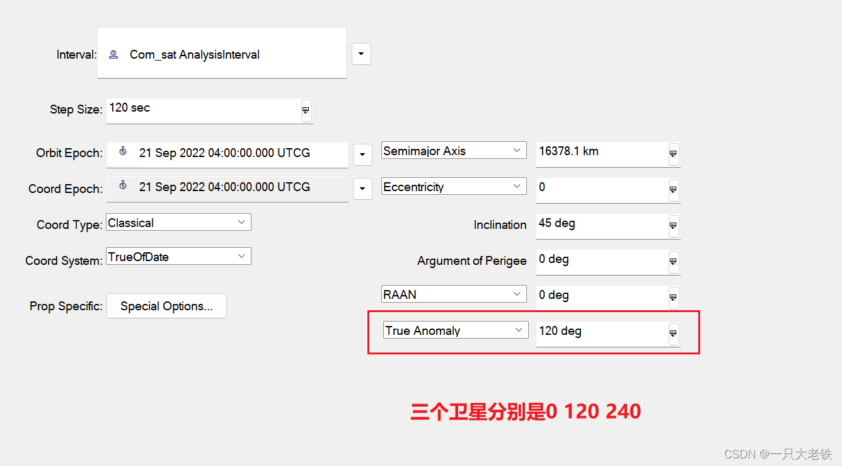This screenshot has height=466, width=842.
Task: Open unit selector icon for RAAN value
Action: (674, 298)
